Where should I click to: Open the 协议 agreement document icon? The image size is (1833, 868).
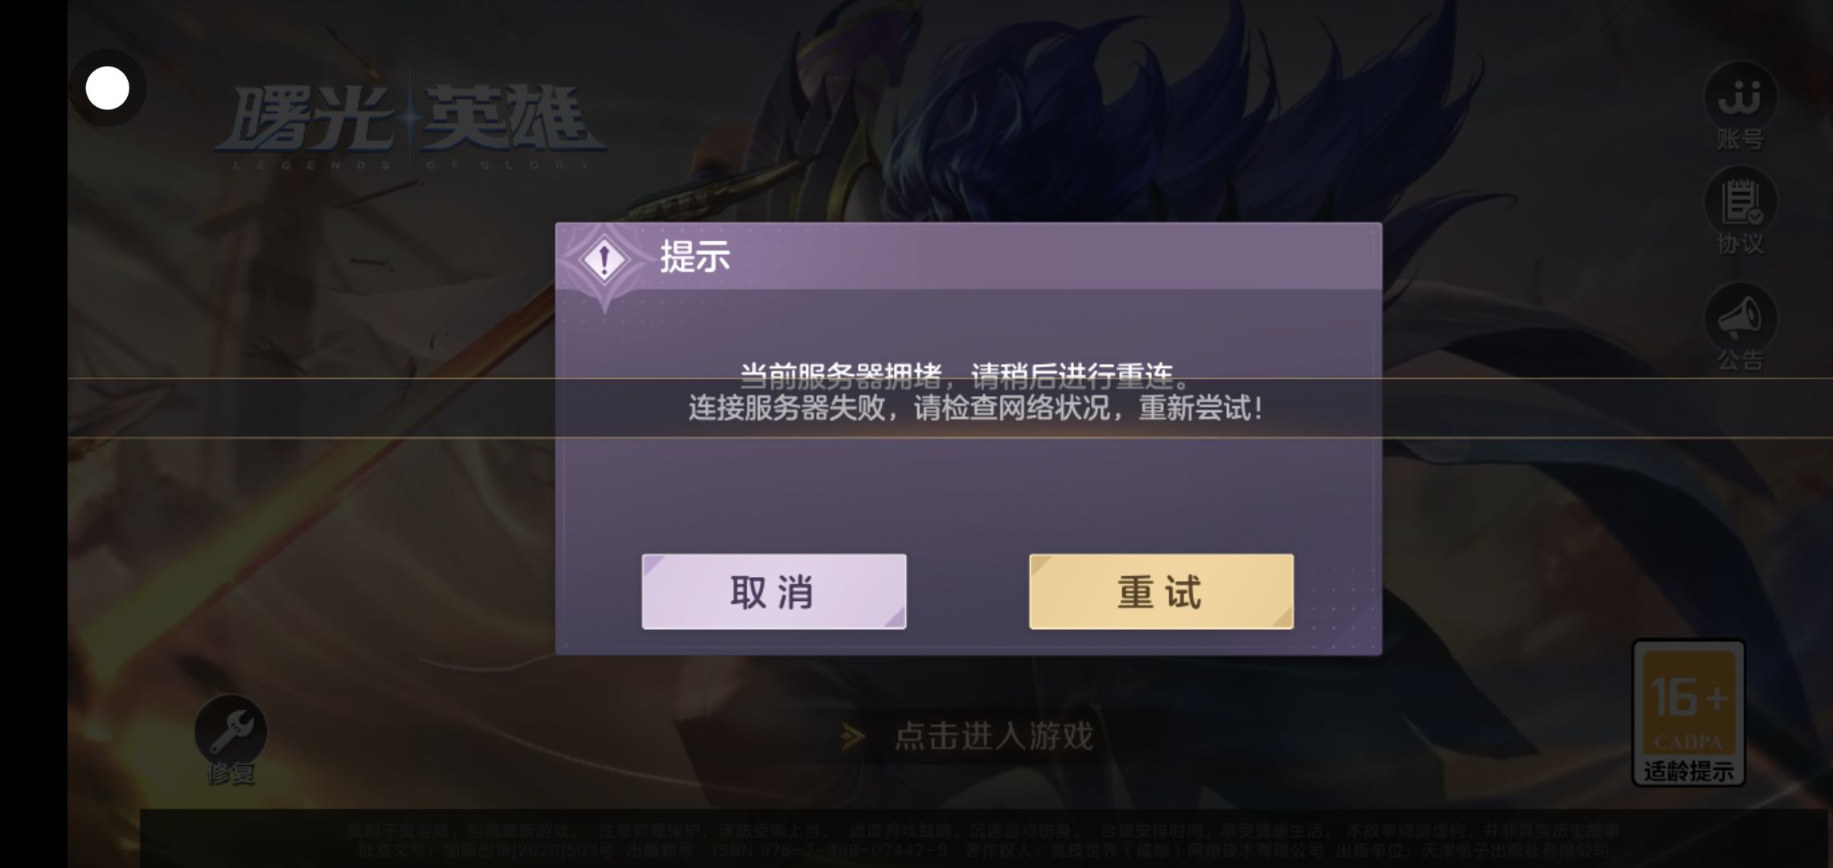coord(1741,203)
